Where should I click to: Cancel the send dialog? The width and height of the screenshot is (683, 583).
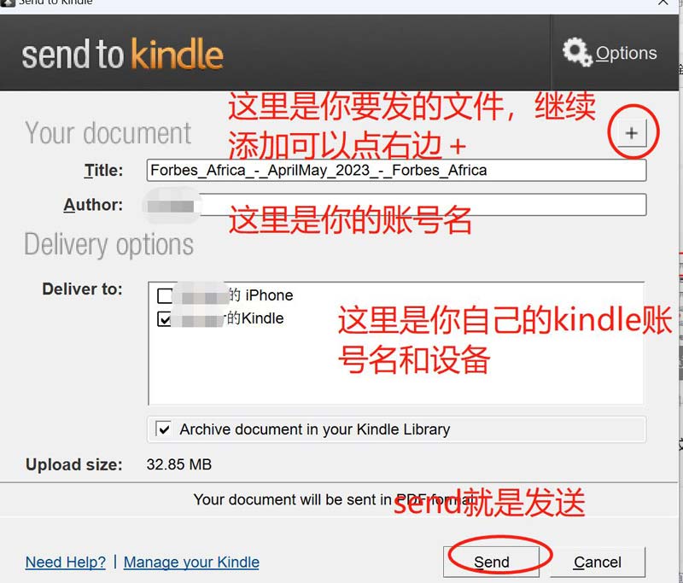coord(597,563)
